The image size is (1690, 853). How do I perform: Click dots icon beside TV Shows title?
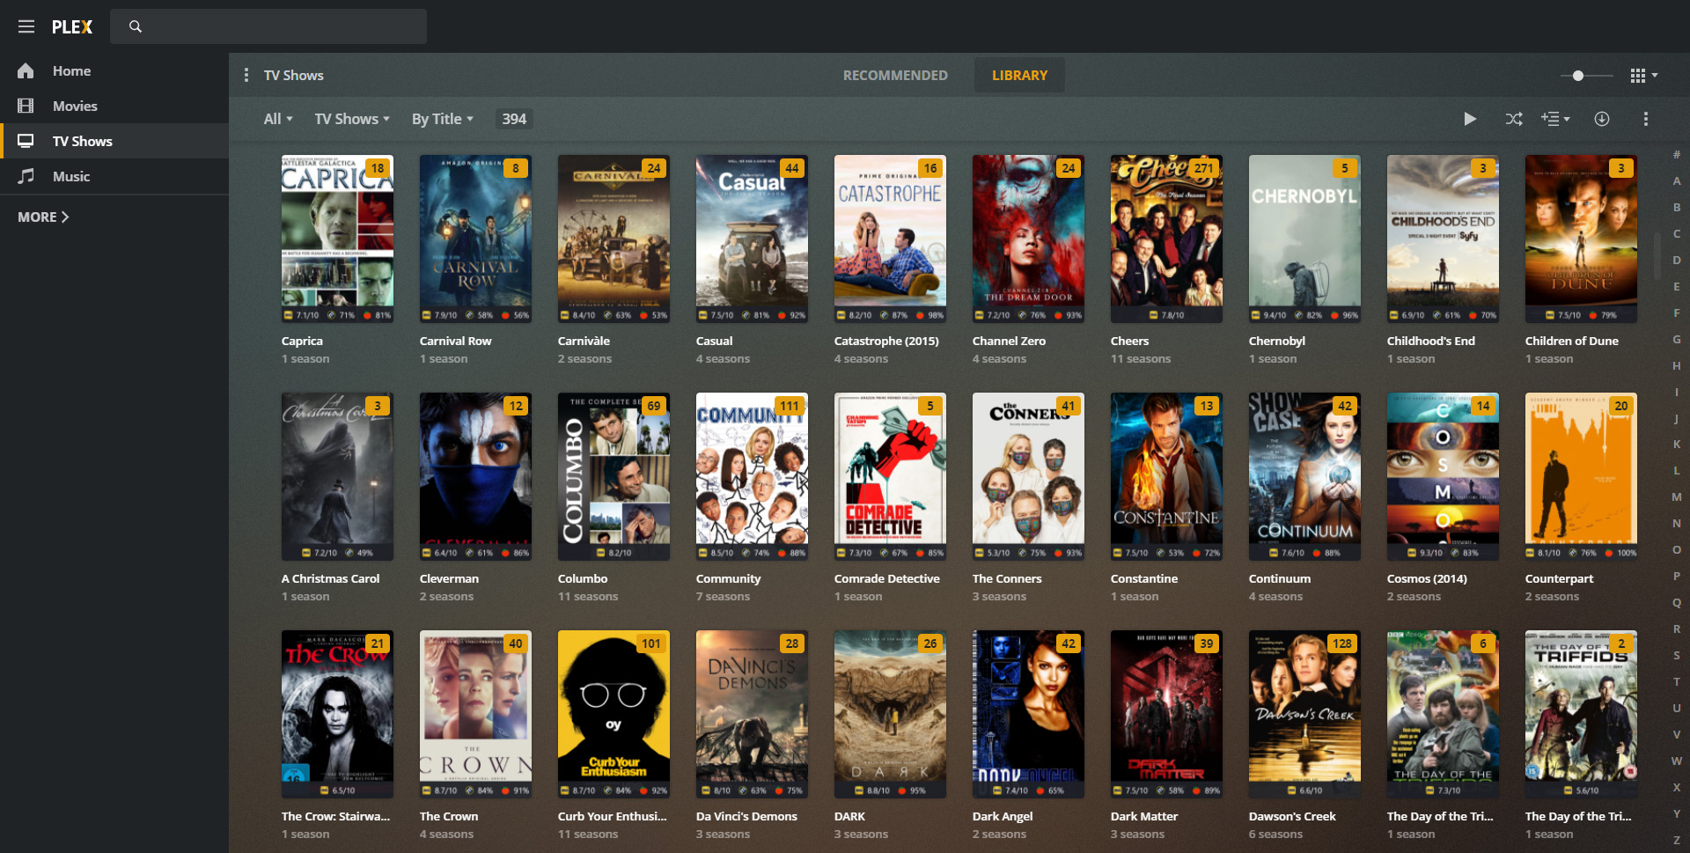point(246,76)
